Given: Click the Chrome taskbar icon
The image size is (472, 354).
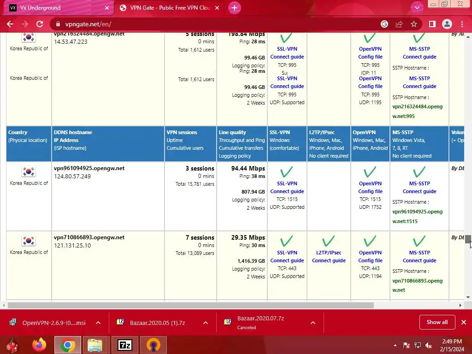Looking at the screenshot, I should coord(67,345).
